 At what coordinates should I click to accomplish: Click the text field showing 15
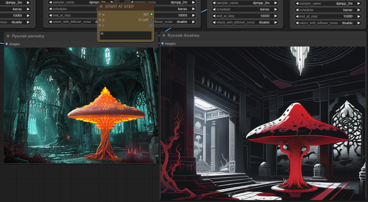pos(126,35)
